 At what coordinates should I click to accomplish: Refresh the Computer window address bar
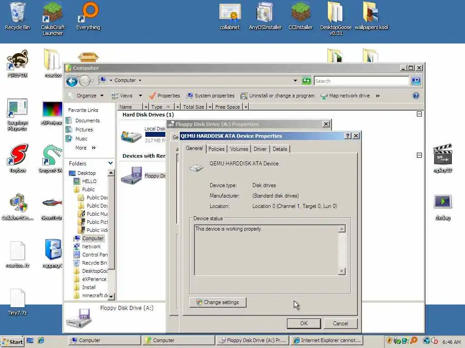pos(307,81)
